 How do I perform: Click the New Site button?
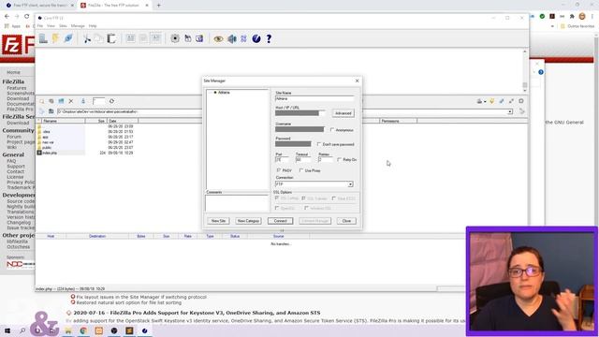[x=218, y=221]
